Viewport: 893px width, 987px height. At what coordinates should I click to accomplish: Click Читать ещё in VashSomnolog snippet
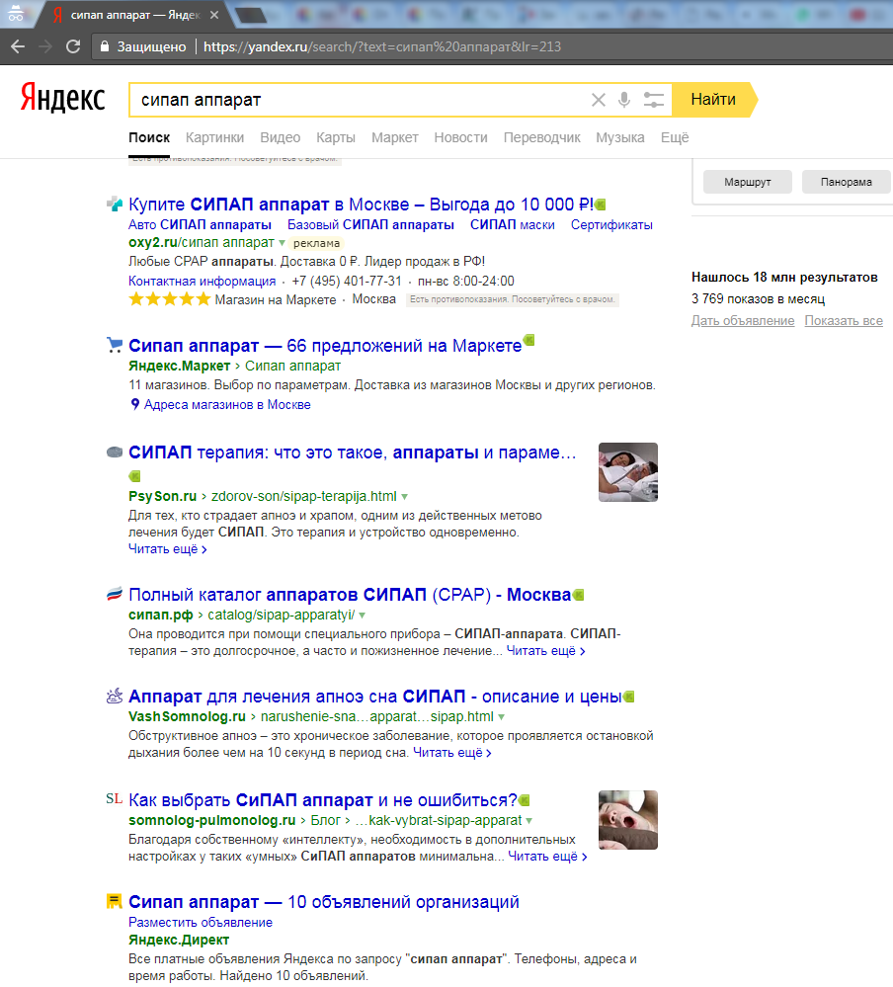(x=451, y=753)
